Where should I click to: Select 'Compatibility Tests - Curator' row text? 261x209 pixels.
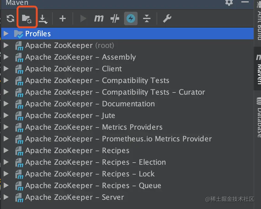coord(115,92)
